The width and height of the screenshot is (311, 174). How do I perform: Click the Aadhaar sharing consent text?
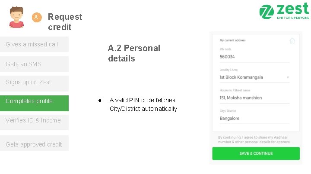coord(254,140)
